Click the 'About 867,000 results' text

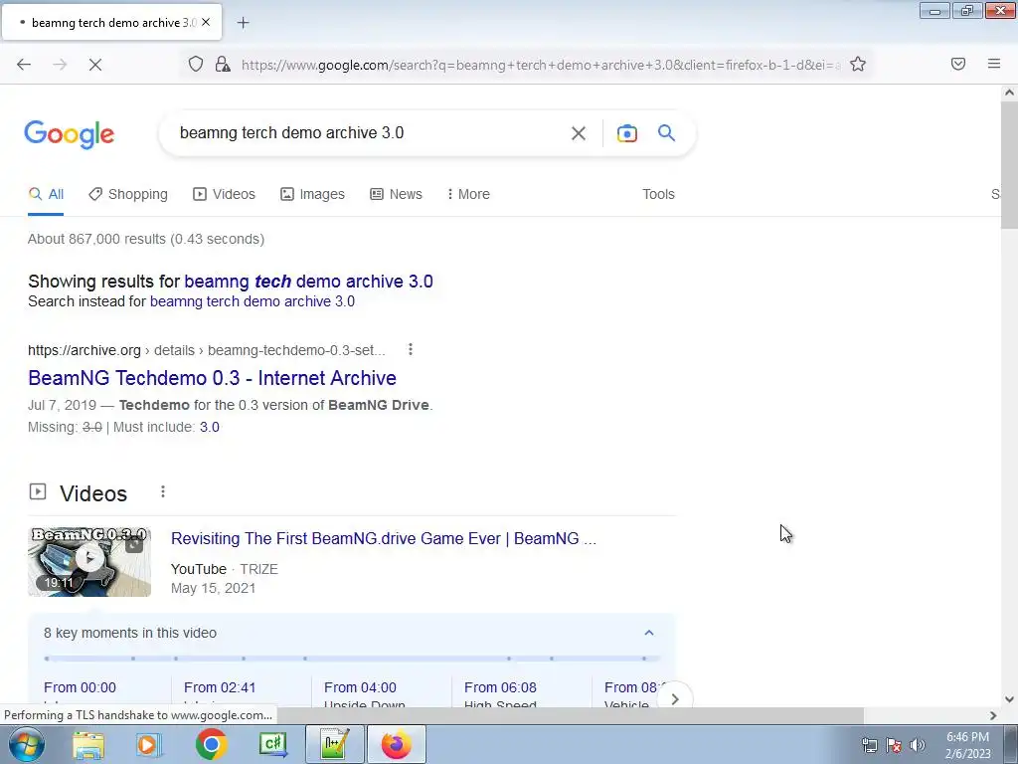coord(146,239)
